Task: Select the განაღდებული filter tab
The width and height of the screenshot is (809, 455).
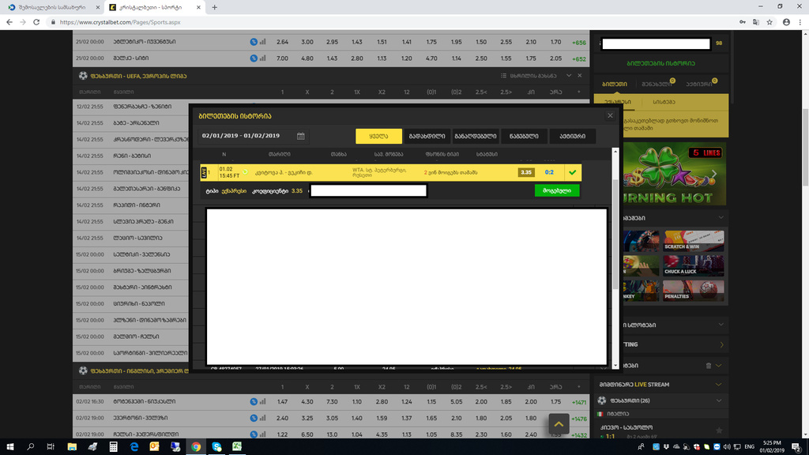Action: pyautogui.click(x=475, y=136)
